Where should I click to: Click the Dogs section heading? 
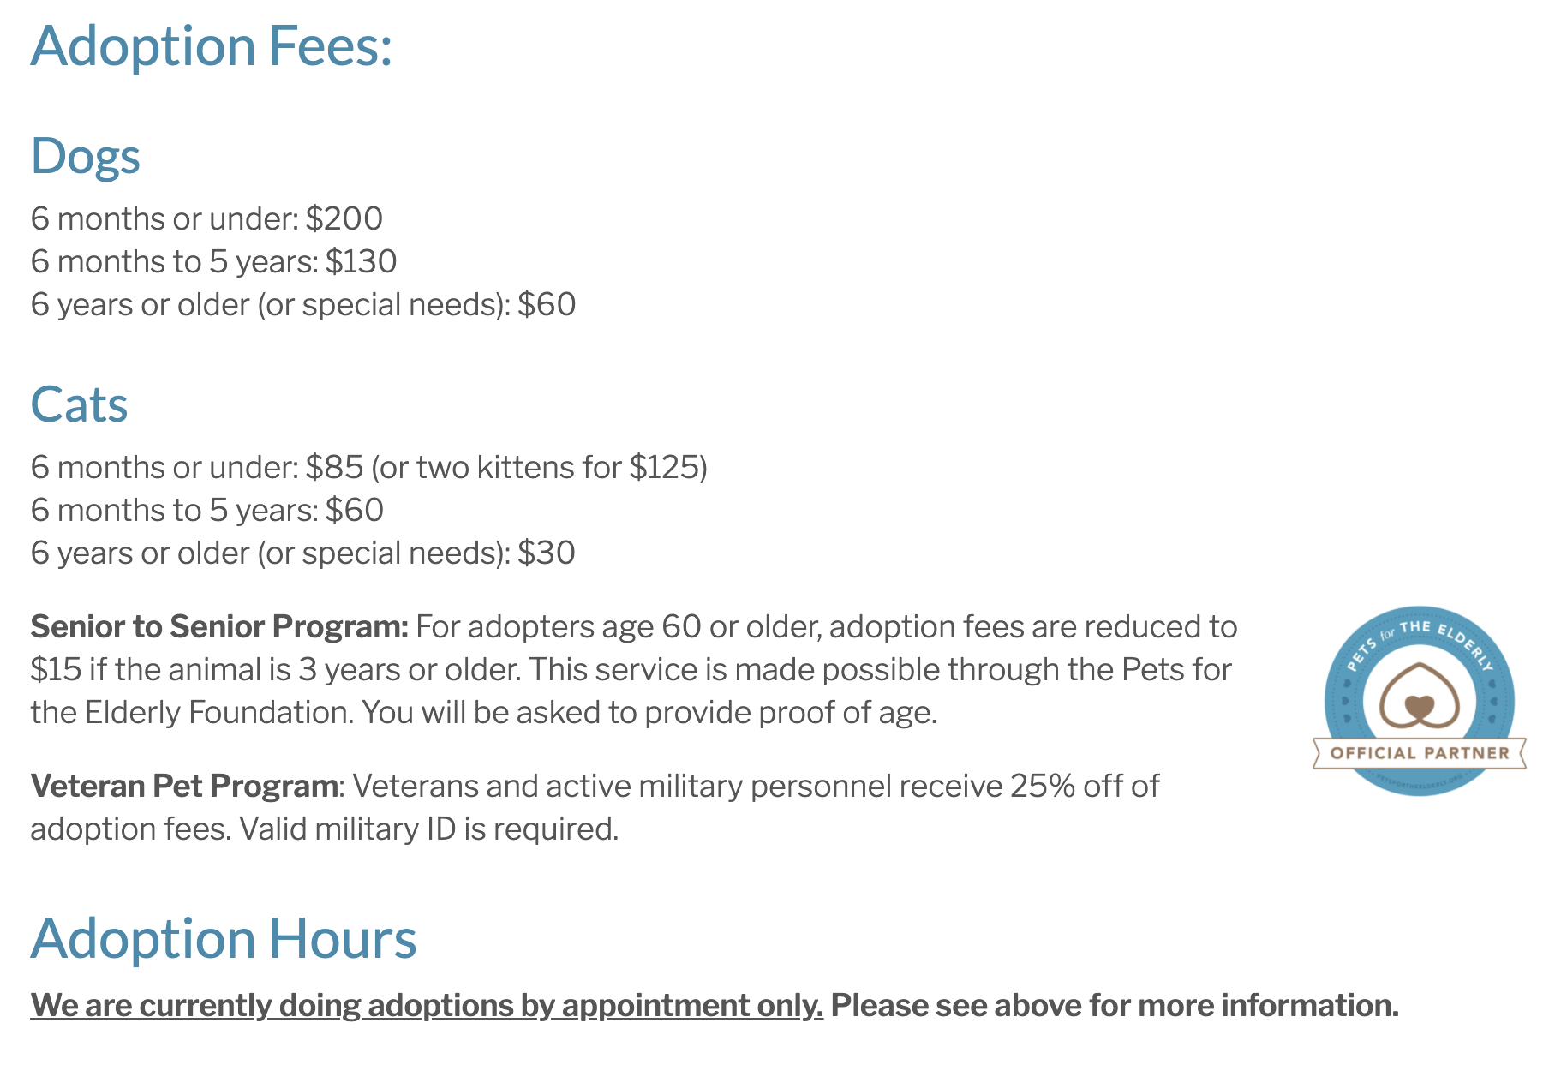pos(86,157)
